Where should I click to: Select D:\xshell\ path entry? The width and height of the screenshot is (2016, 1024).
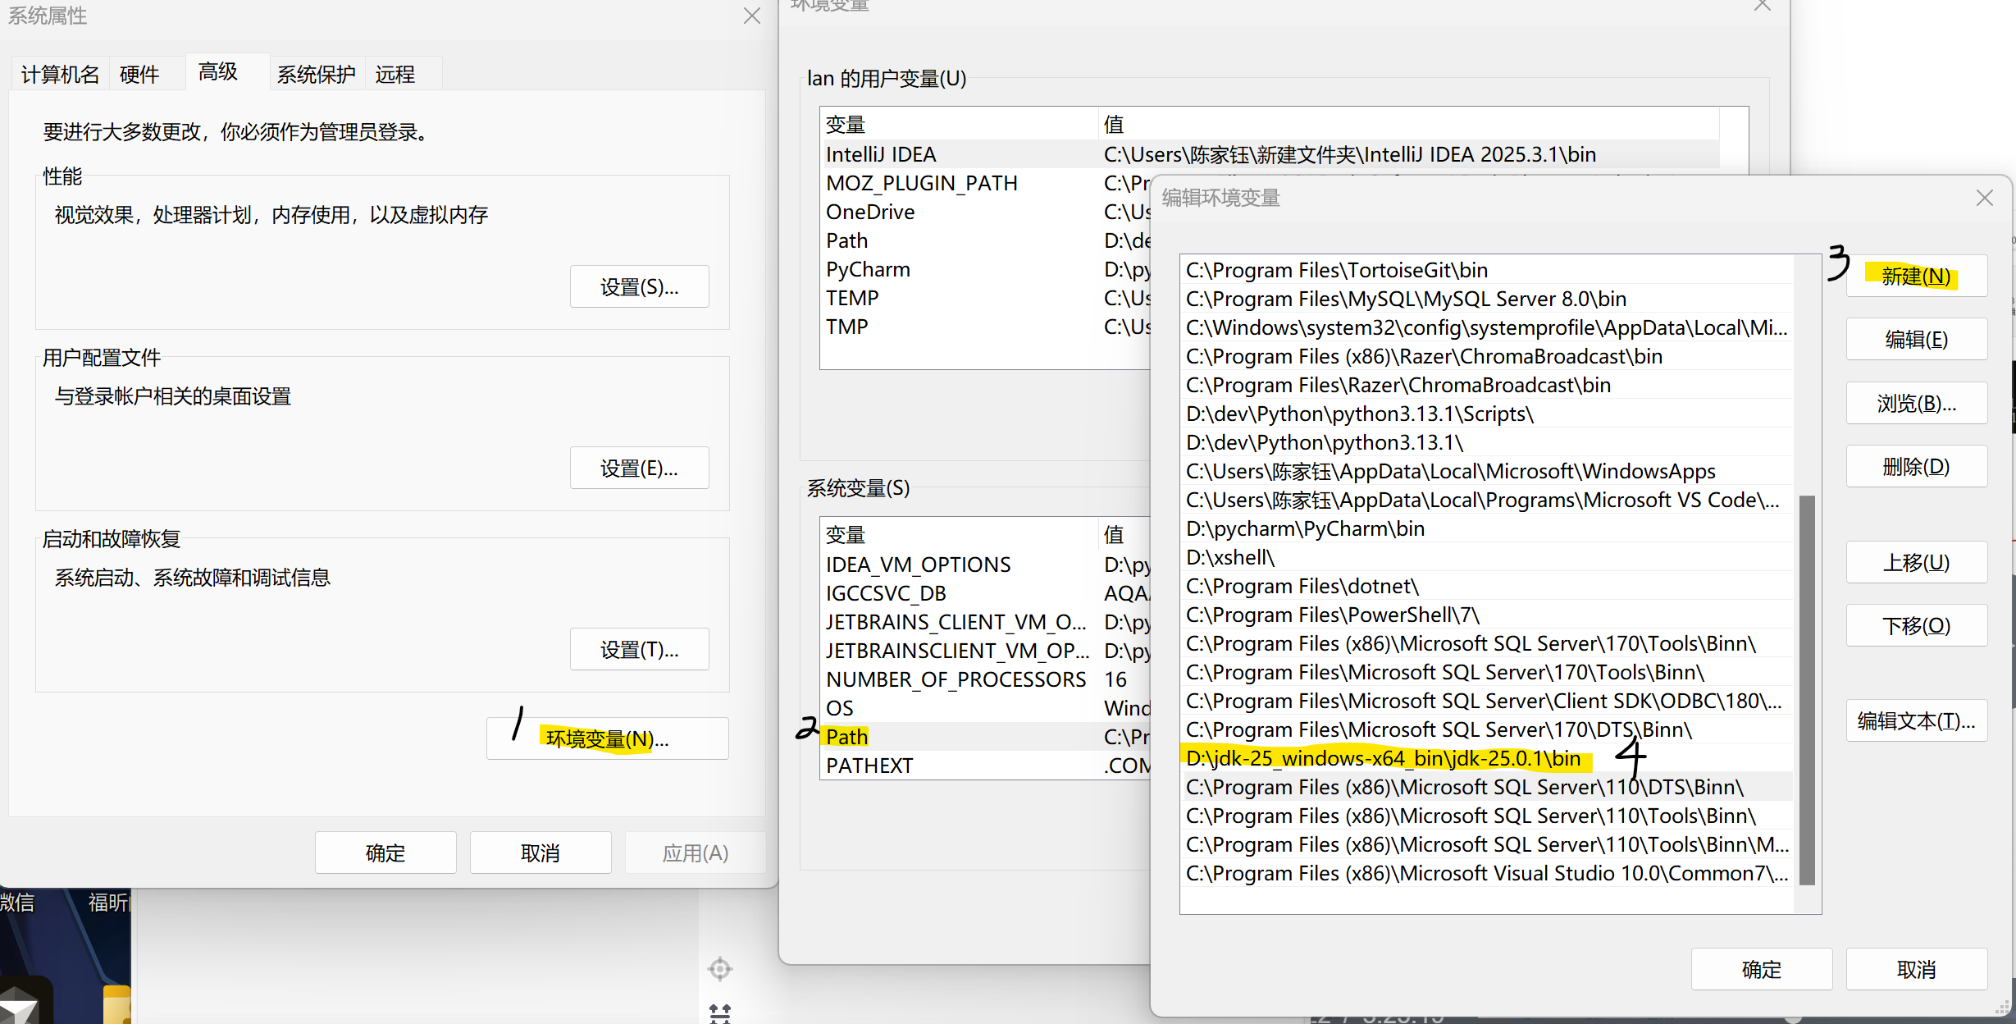pos(1487,557)
